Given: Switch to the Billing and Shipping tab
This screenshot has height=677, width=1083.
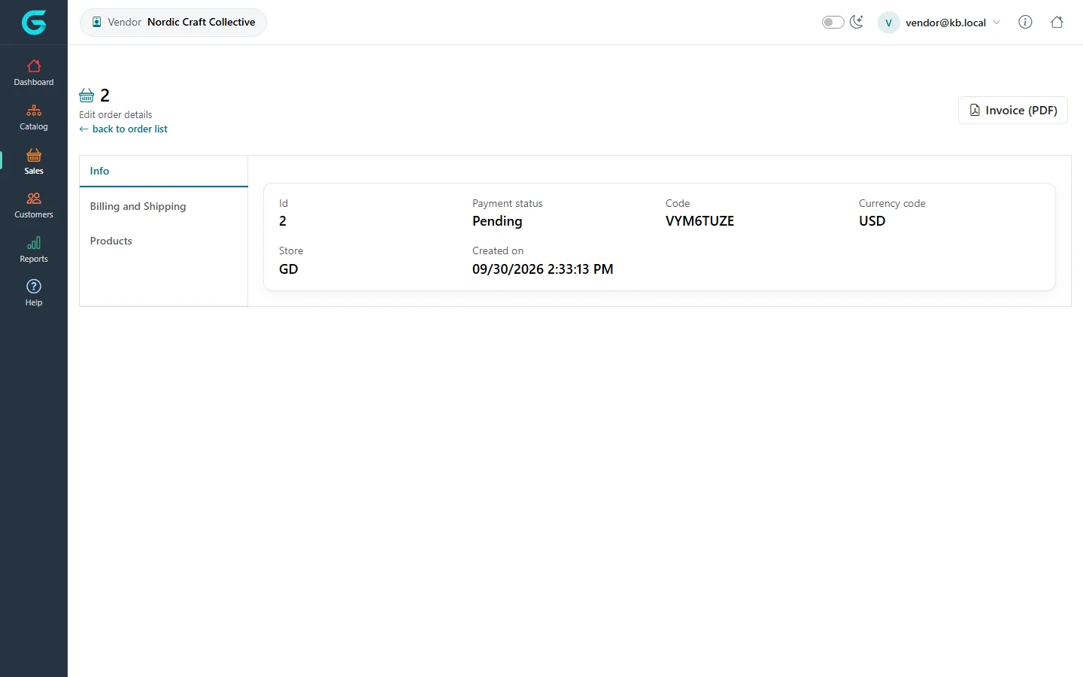Looking at the screenshot, I should point(164,206).
